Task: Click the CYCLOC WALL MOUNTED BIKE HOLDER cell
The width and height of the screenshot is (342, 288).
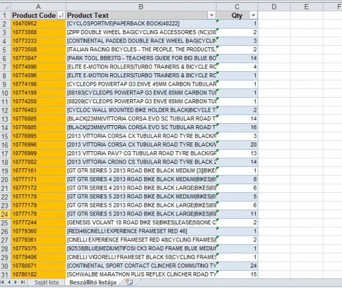Action: click(141, 110)
